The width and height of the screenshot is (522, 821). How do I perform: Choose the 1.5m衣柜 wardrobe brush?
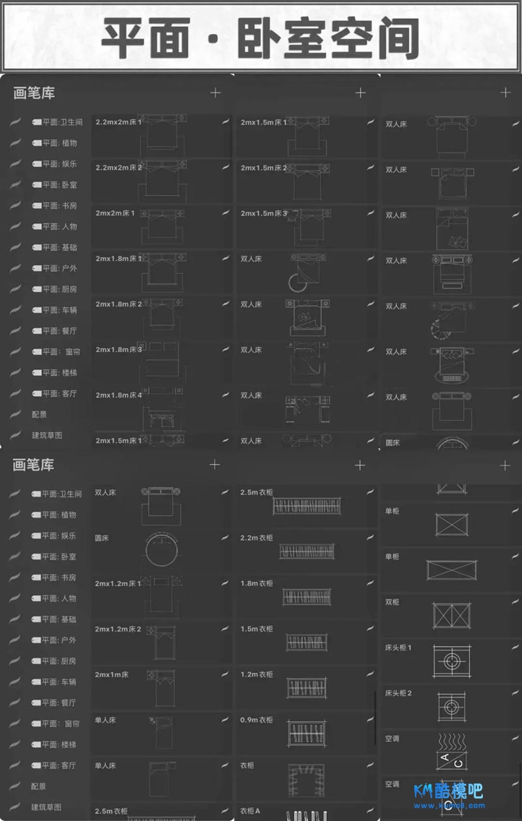point(305,642)
